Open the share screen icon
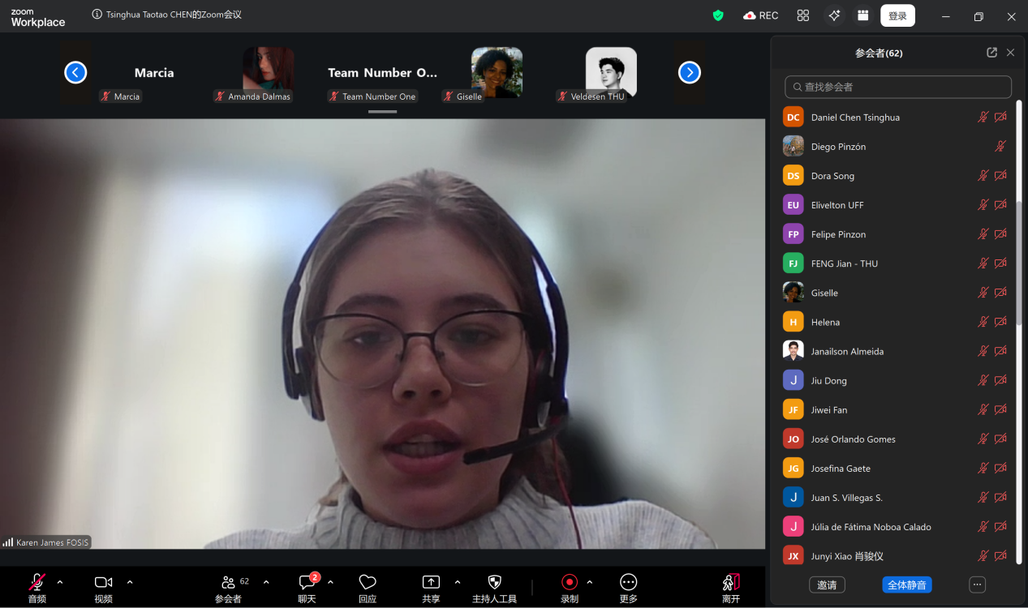The width and height of the screenshot is (1028, 608). coord(431,583)
